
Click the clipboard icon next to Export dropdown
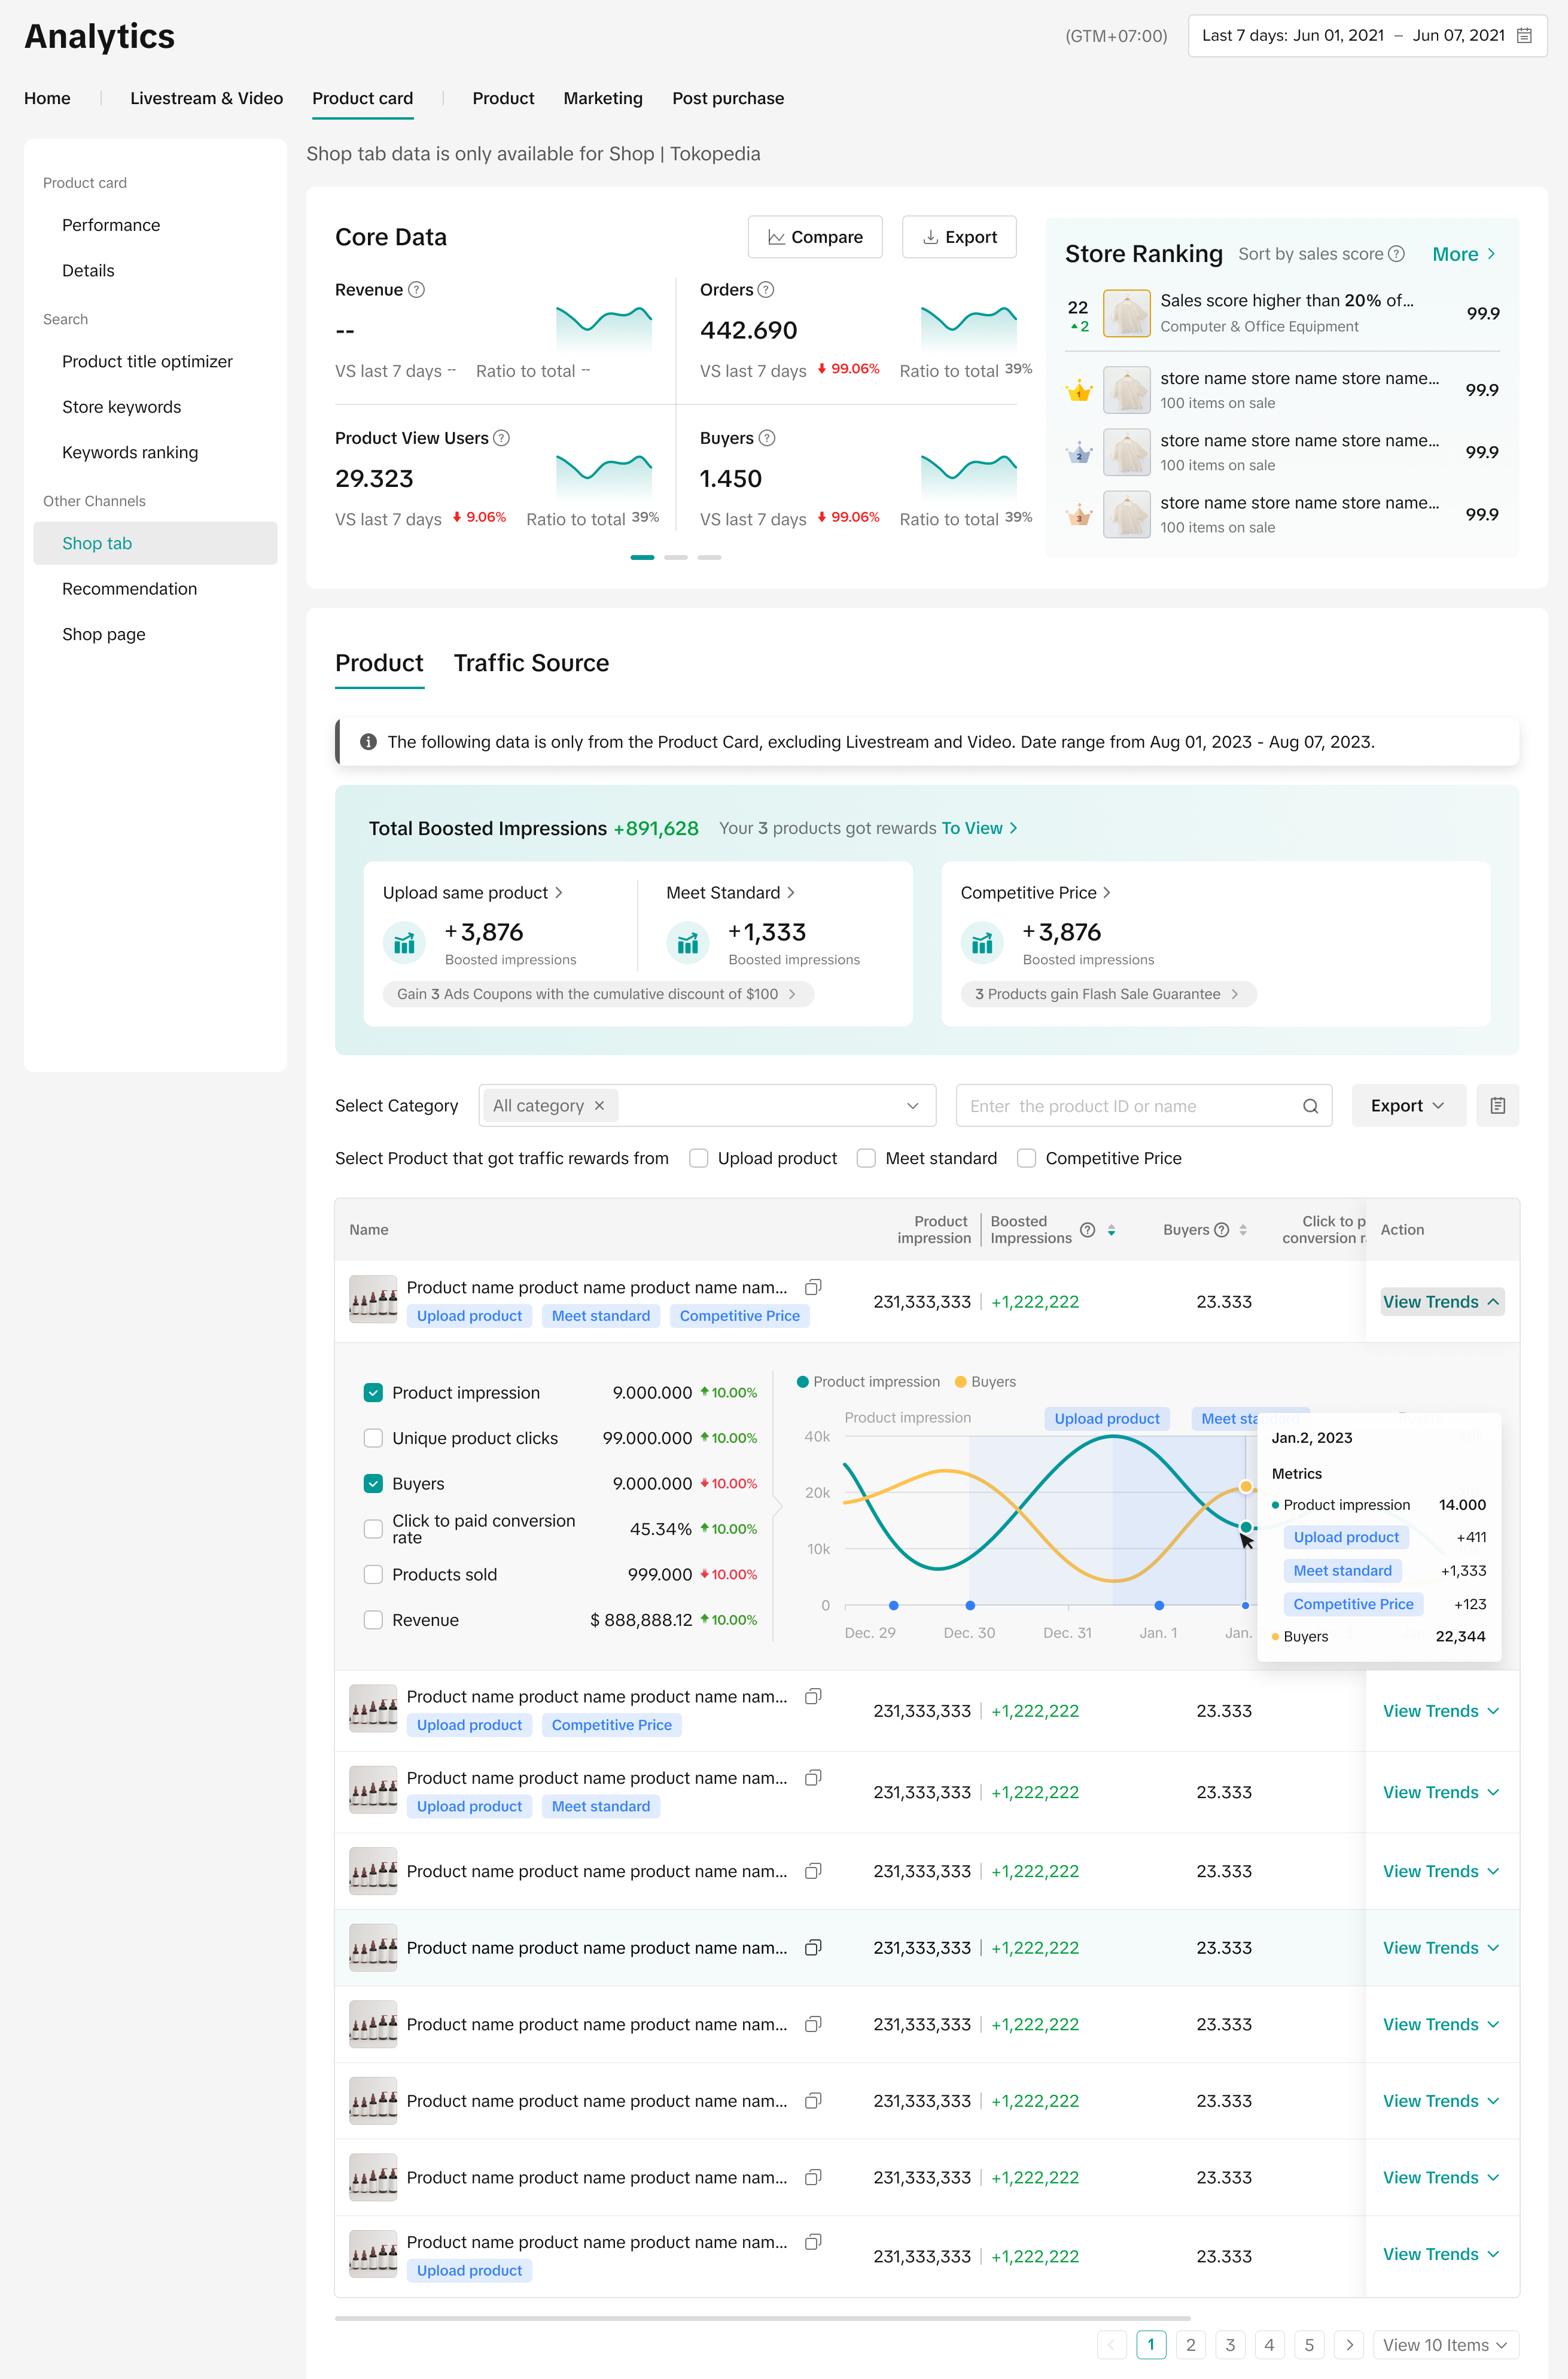pos(1497,1106)
